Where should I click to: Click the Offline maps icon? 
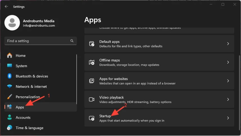(x=92, y=62)
